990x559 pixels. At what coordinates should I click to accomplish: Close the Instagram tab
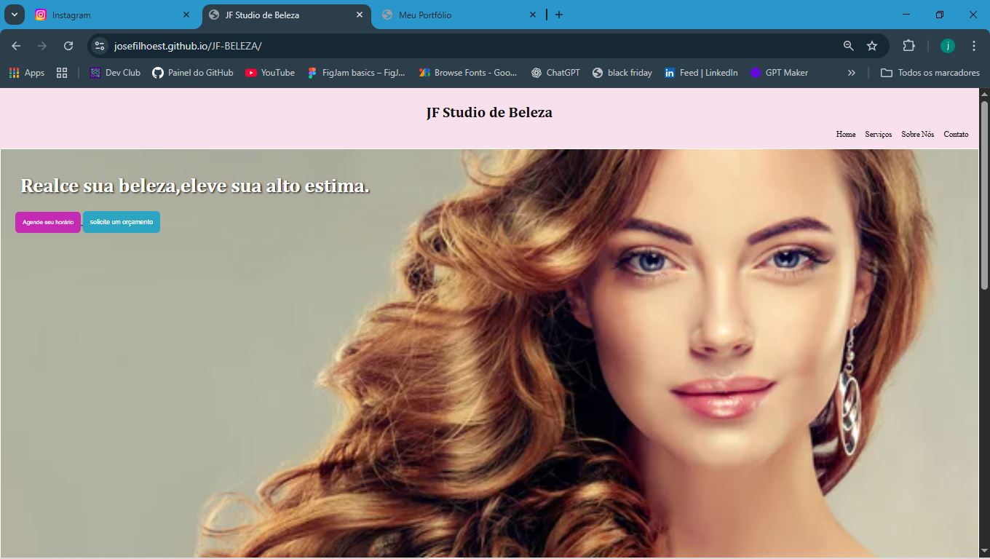point(186,15)
